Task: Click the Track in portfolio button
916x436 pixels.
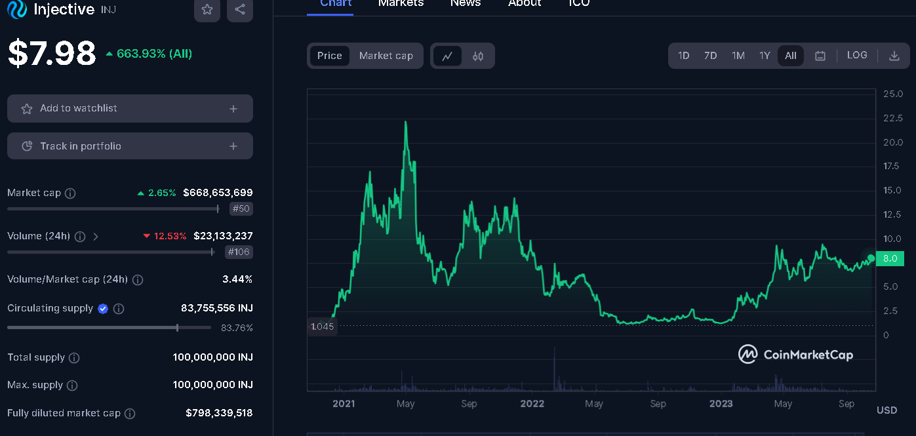Action: pos(130,146)
